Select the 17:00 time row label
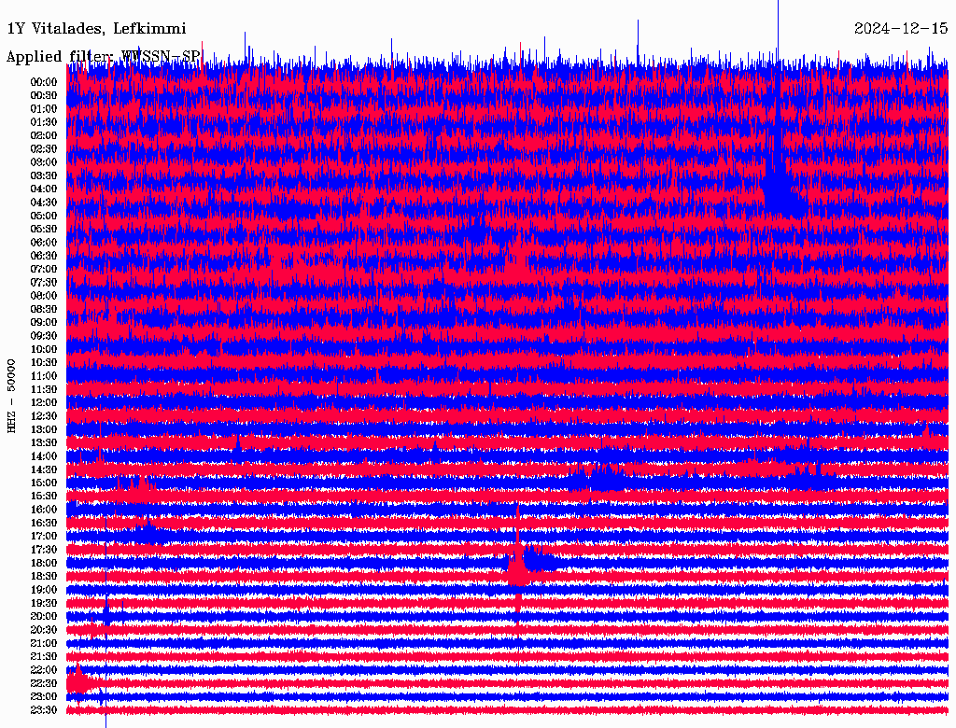Viewport: 956px width, 728px height. (x=44, y=537)
